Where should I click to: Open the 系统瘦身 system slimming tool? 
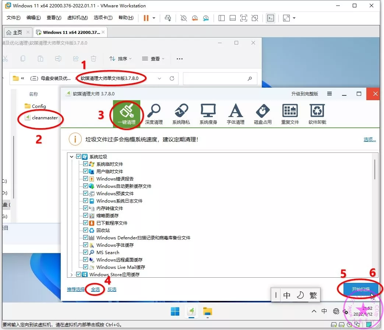[x=208, y=113]
